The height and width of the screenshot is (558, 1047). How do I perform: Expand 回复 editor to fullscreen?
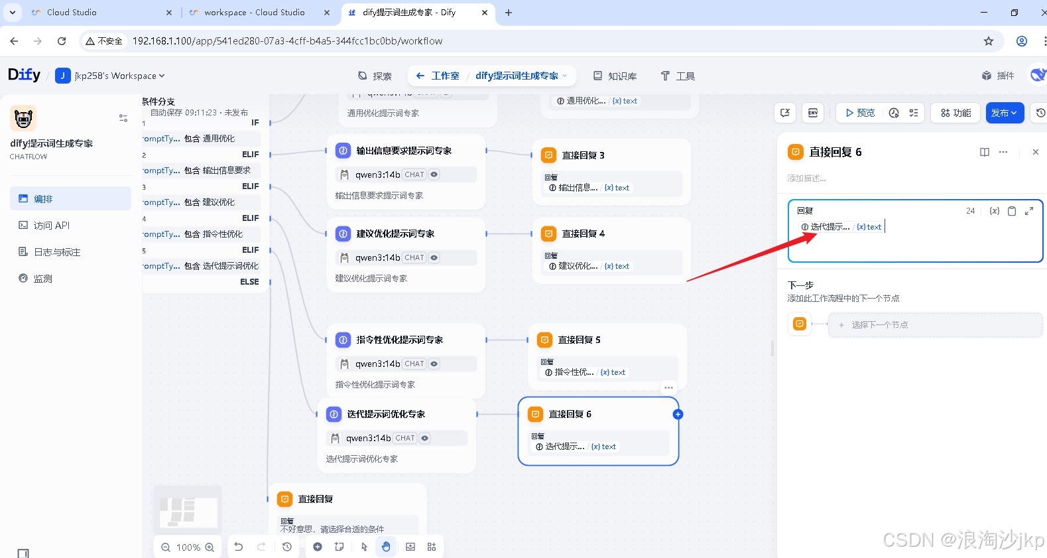click(x=1029, y=211)
